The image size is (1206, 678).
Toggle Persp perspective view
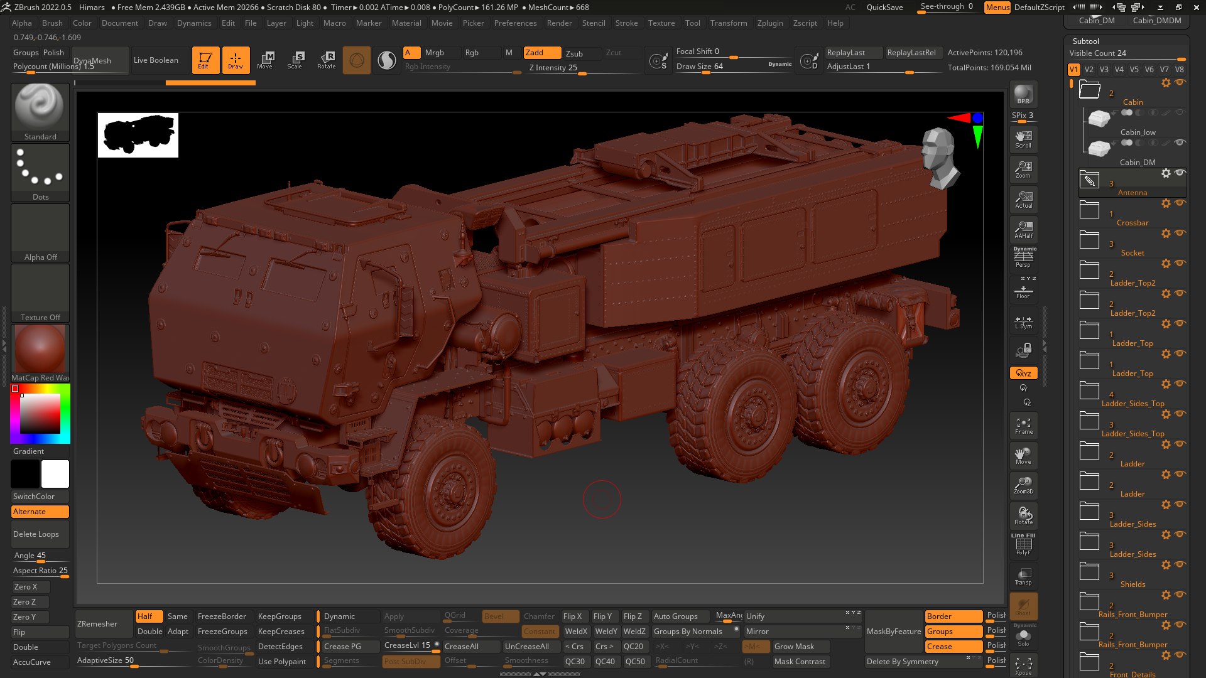[x=1023, y=257]
